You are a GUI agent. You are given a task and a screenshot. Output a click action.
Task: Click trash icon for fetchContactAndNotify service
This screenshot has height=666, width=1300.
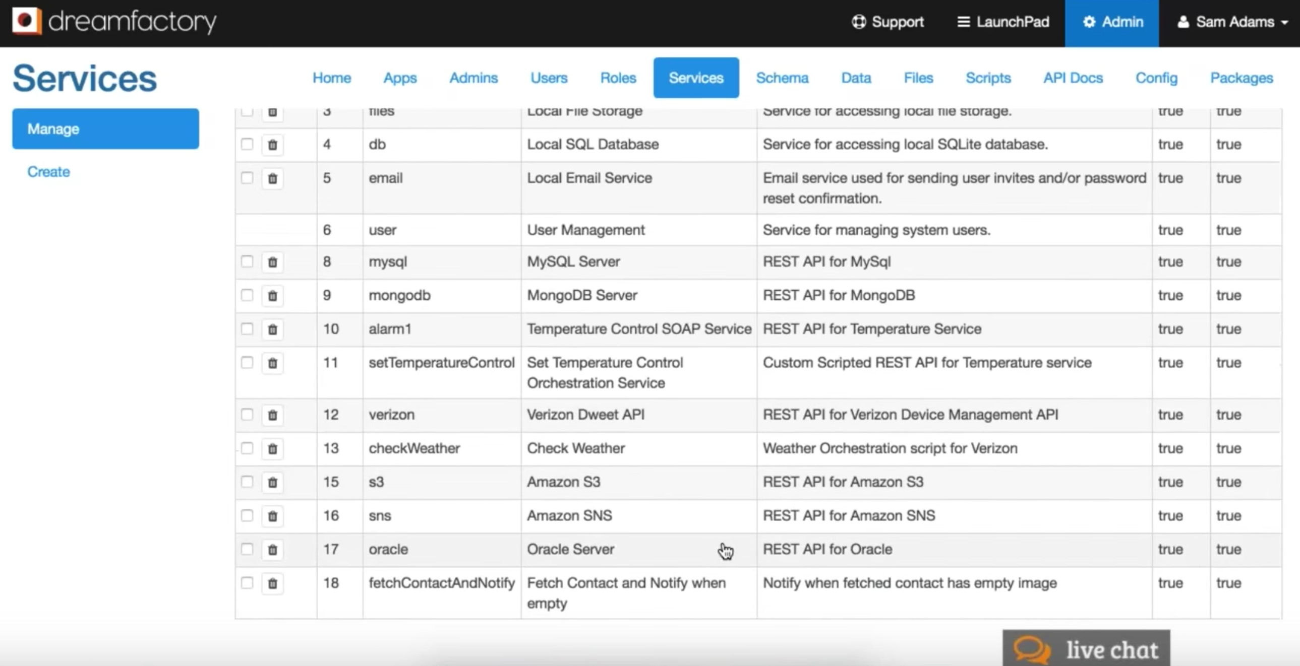[x=272, y=583]
